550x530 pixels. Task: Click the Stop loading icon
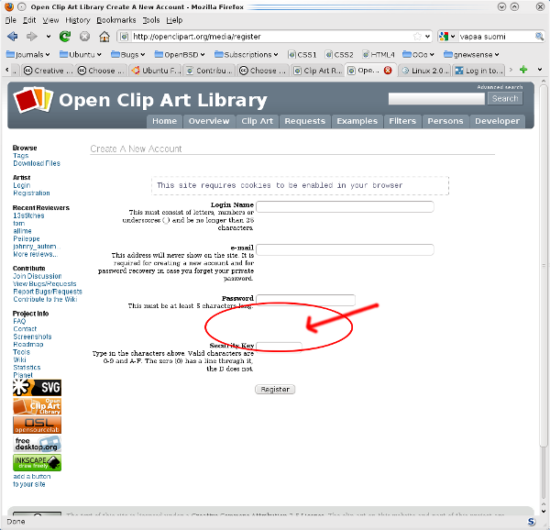tap(84, 37)
